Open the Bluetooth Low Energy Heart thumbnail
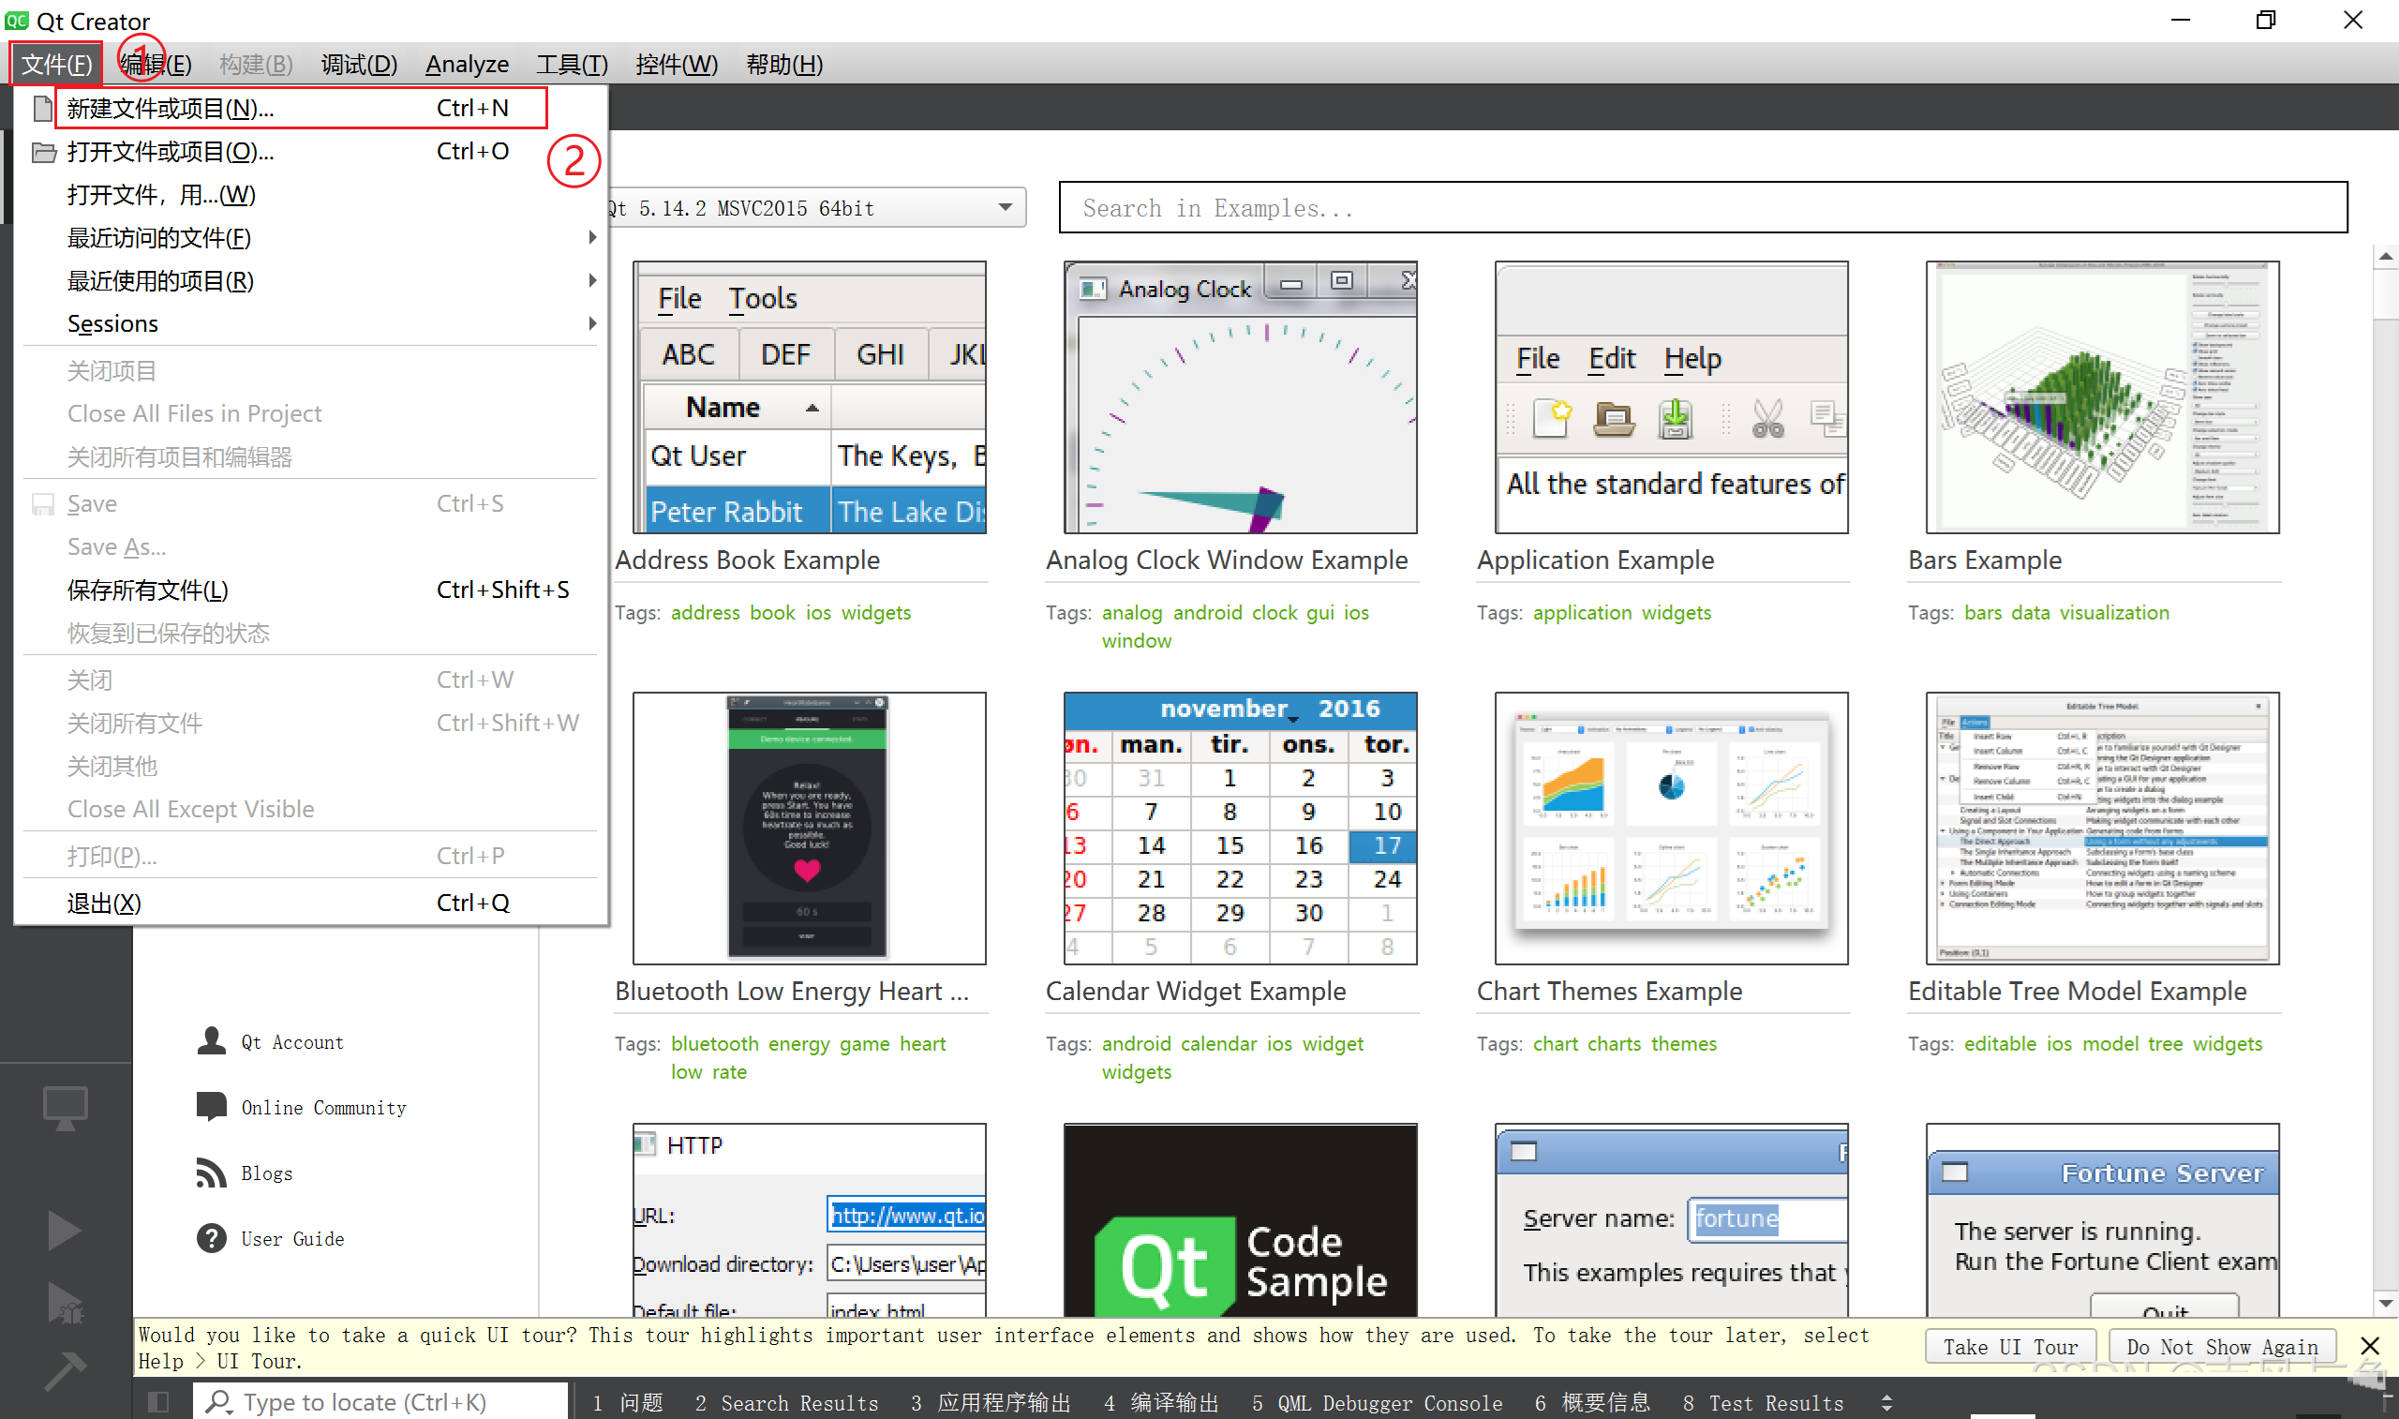The width and height of the screenshot is (2399, 1419). [x=809, y=829]
